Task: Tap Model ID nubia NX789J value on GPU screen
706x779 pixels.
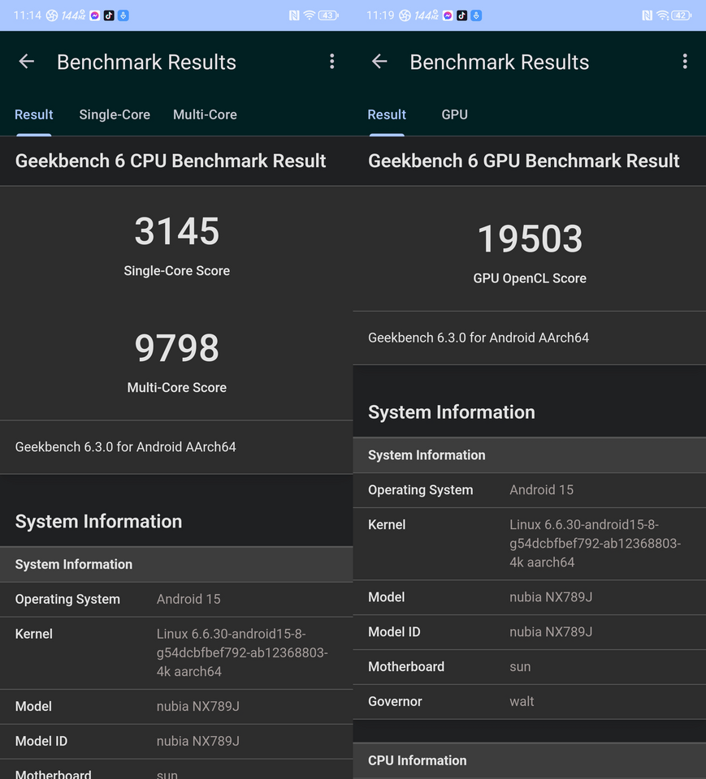Action: 551,632
